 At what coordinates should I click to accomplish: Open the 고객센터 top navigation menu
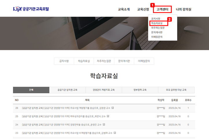tap(162, 9)
